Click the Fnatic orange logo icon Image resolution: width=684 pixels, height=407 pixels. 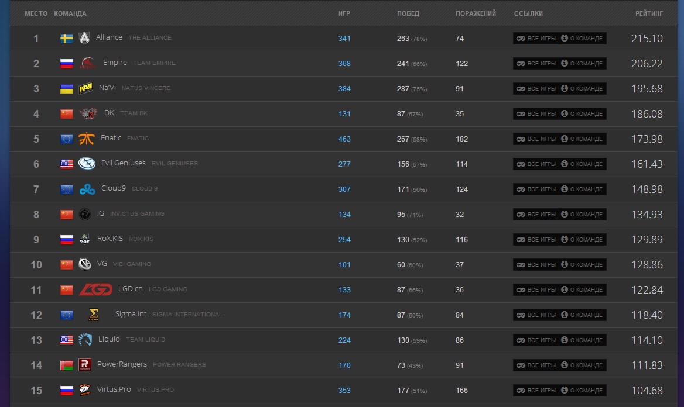[x=85, y=139]
